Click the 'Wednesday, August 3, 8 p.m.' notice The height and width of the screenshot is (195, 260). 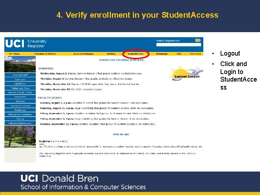click(x=91, y=73)
